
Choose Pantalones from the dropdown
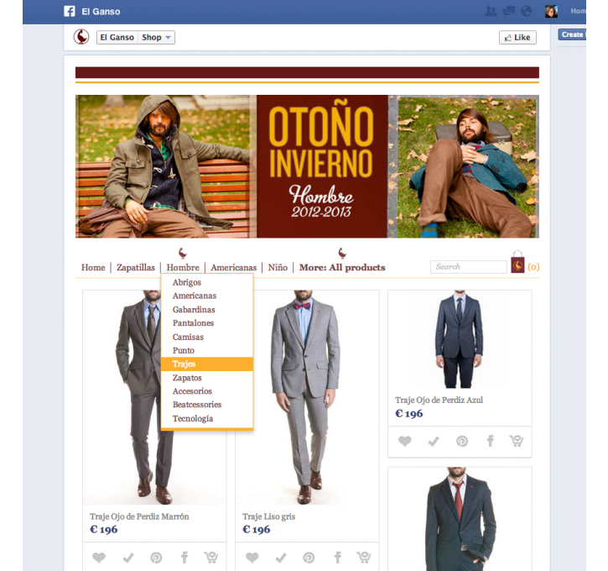pos(207,323)
